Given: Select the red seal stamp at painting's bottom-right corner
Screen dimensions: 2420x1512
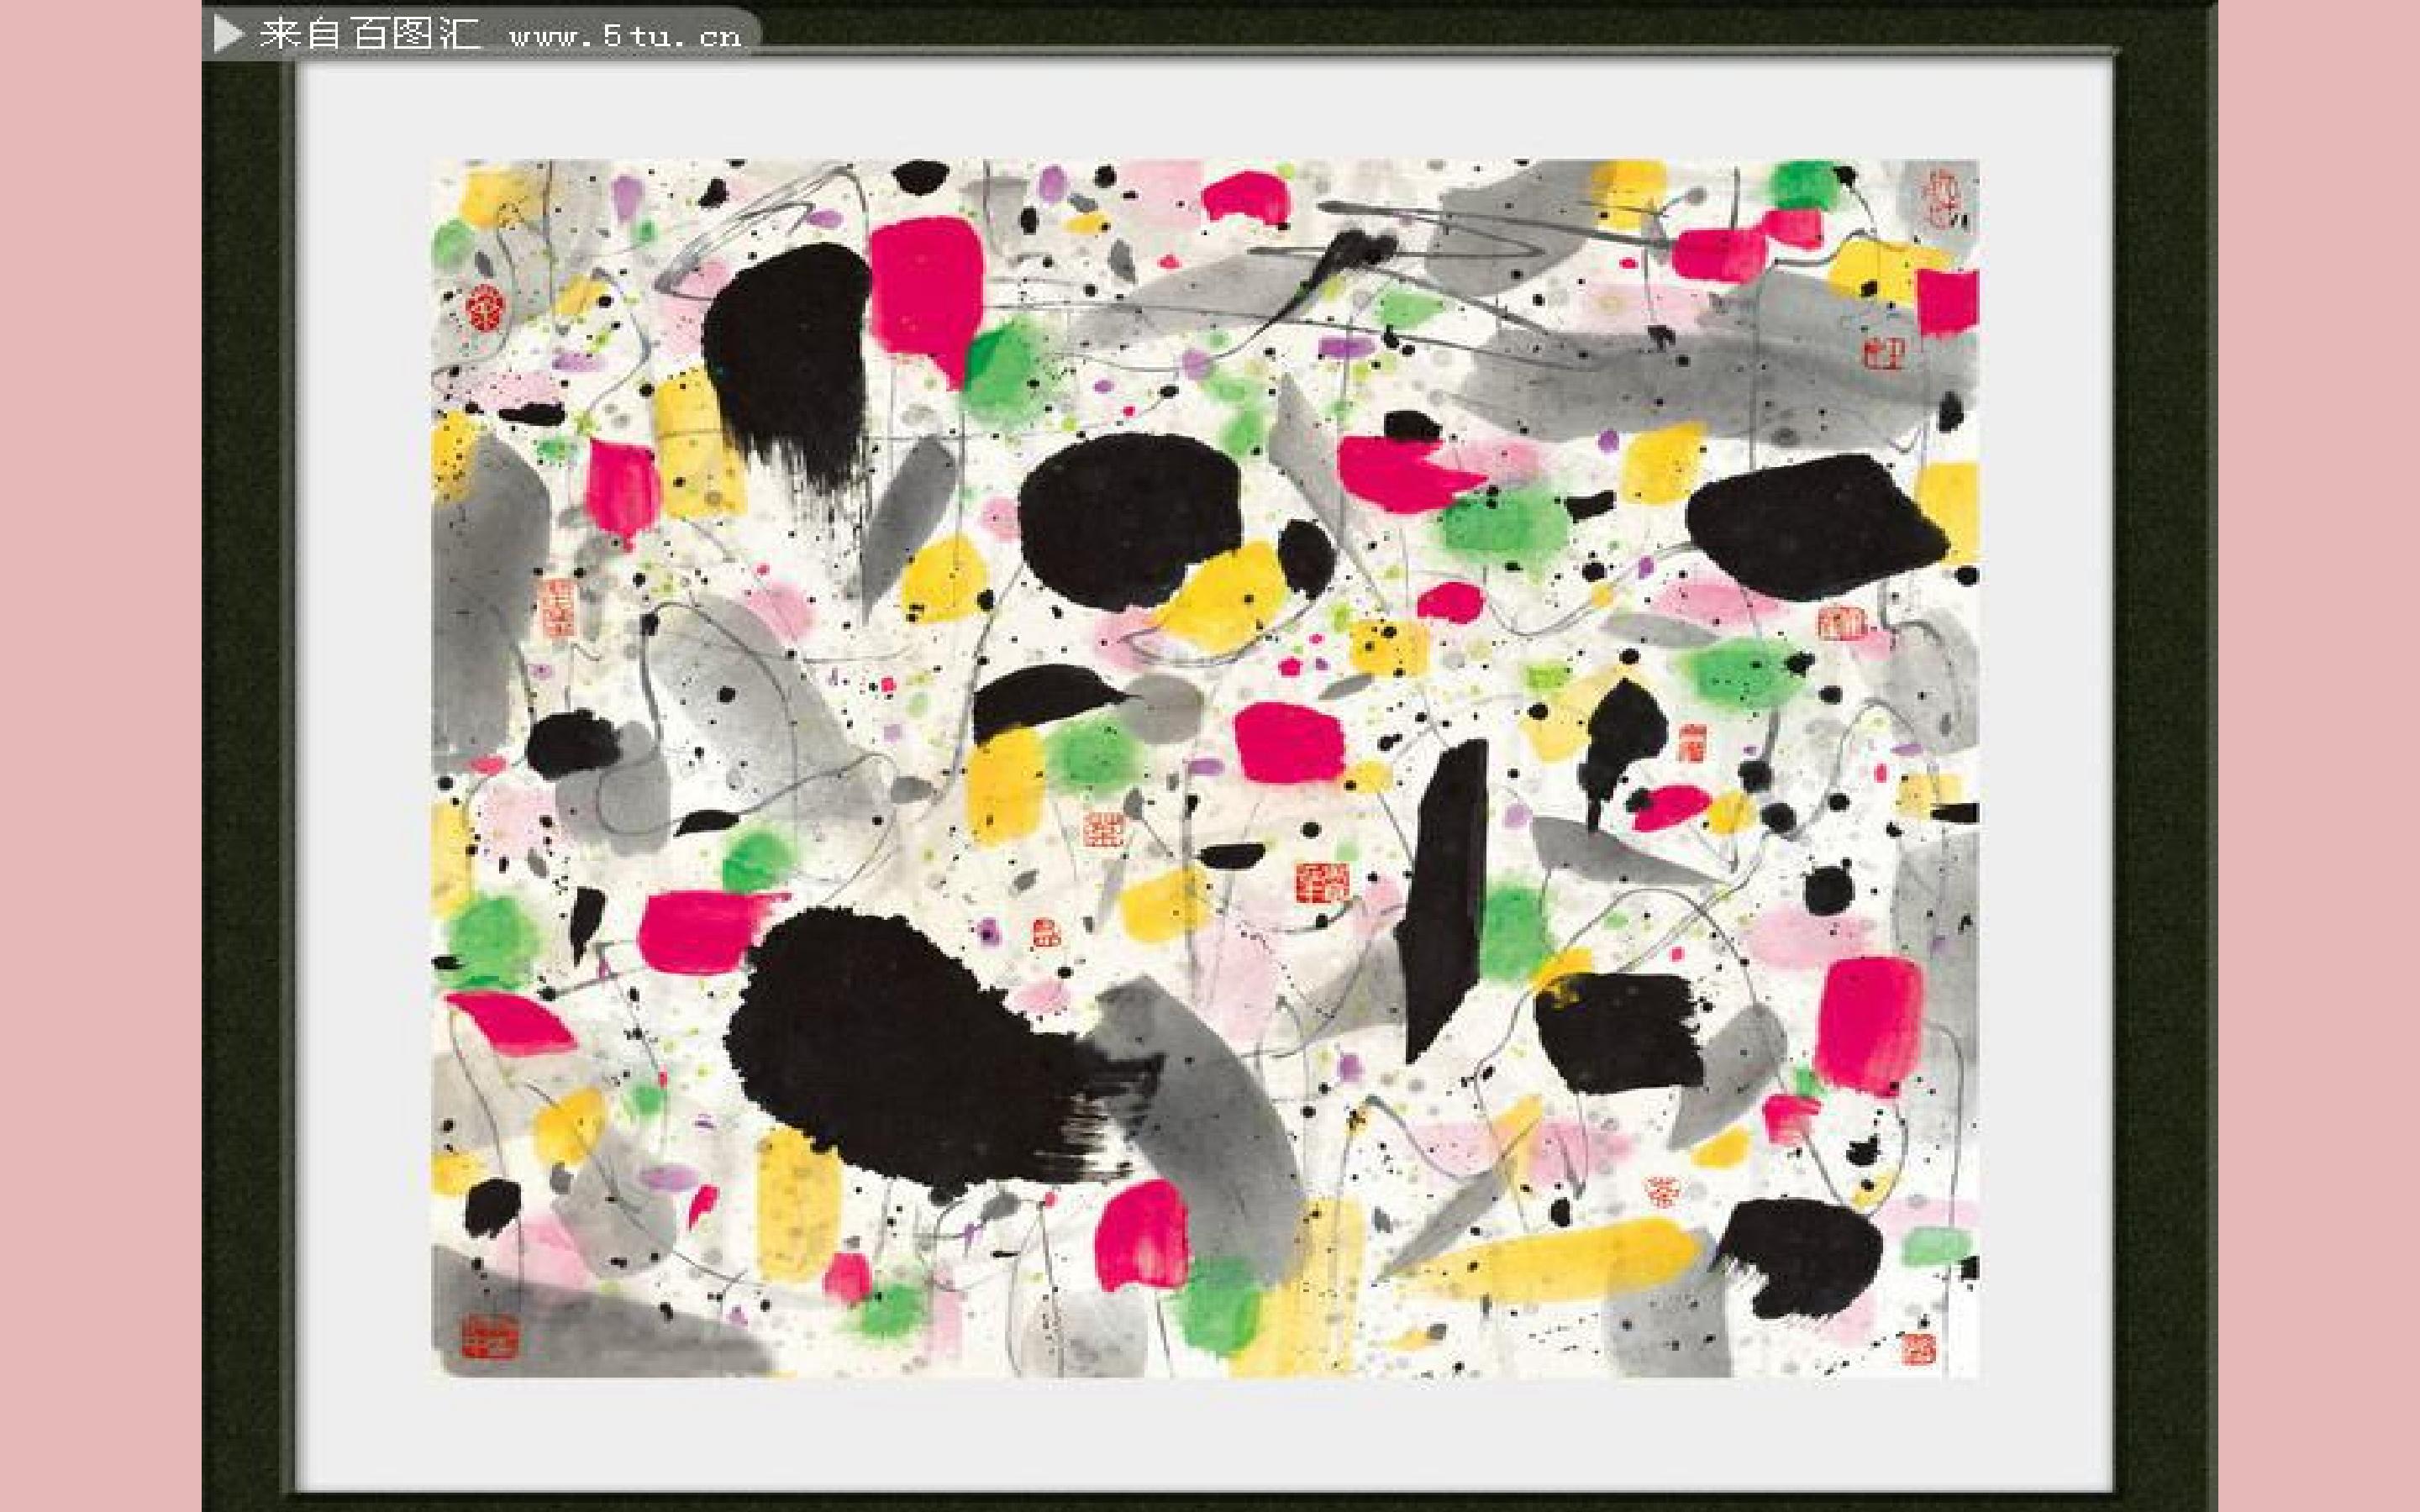Looking at the screenshot, I should (1918, 1349).
